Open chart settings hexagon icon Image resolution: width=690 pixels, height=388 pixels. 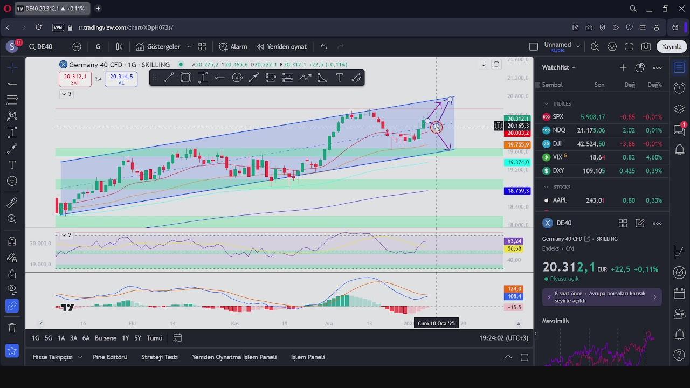612,47
